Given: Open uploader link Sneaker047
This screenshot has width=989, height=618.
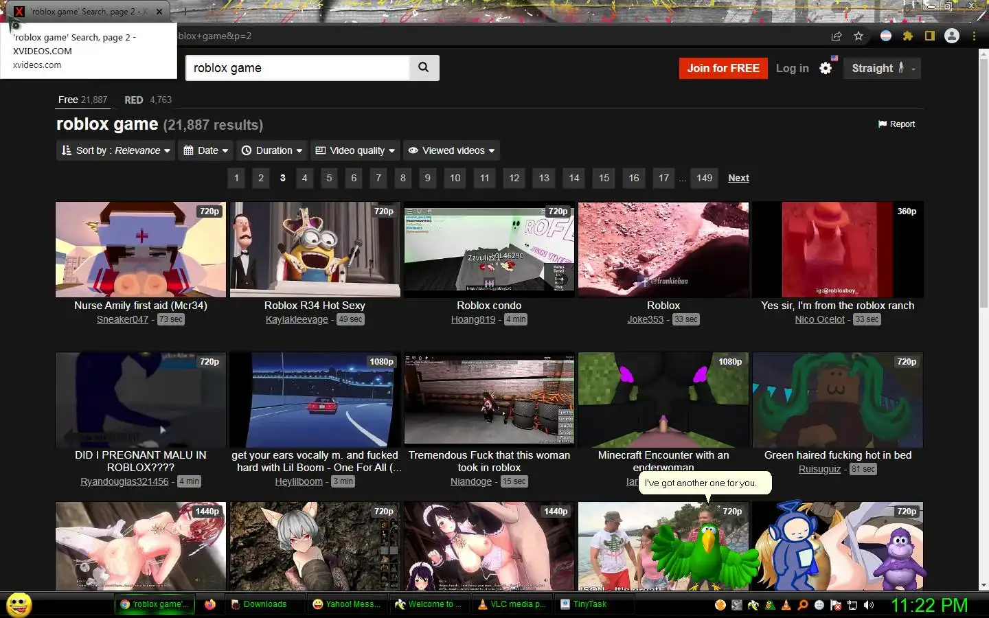Looking at the screenshot, I should pos(122,319).
